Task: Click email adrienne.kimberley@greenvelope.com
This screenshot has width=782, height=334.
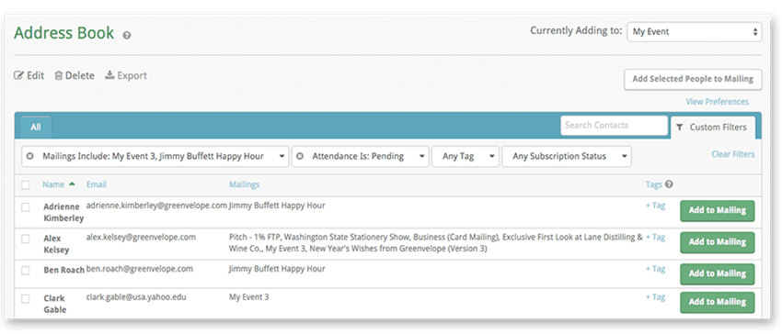Action: (x=156, y=205)
